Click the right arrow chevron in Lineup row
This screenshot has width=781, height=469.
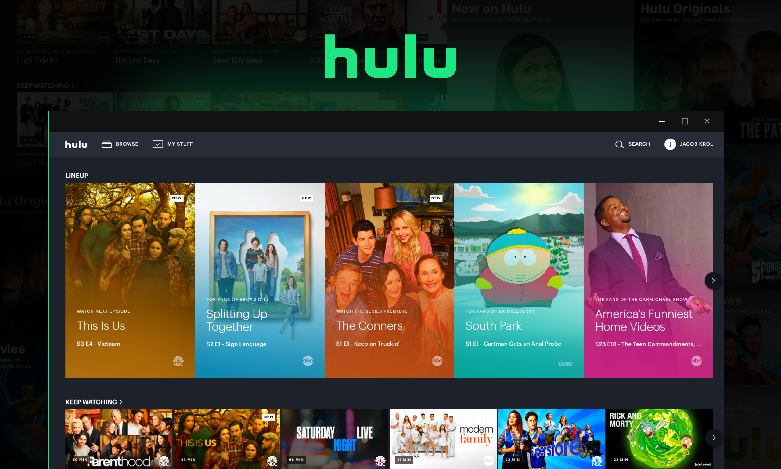click(x=713, y=280)
